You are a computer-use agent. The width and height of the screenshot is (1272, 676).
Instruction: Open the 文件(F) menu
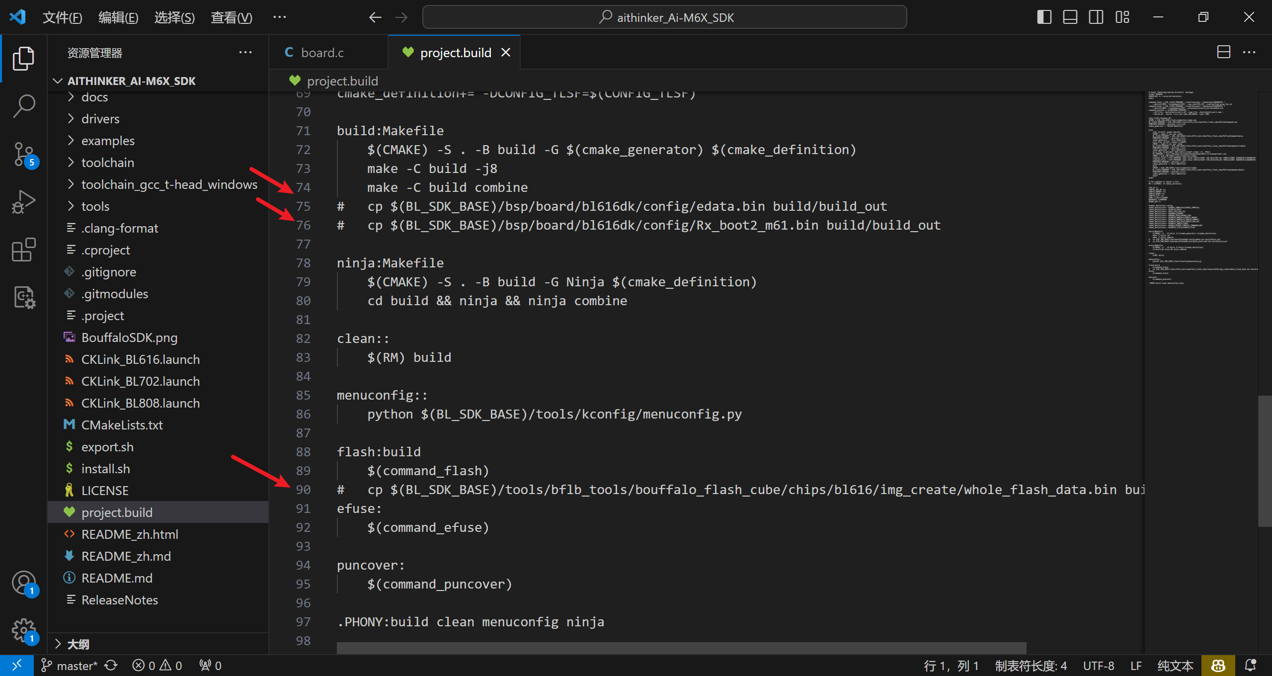coord(62,17)
